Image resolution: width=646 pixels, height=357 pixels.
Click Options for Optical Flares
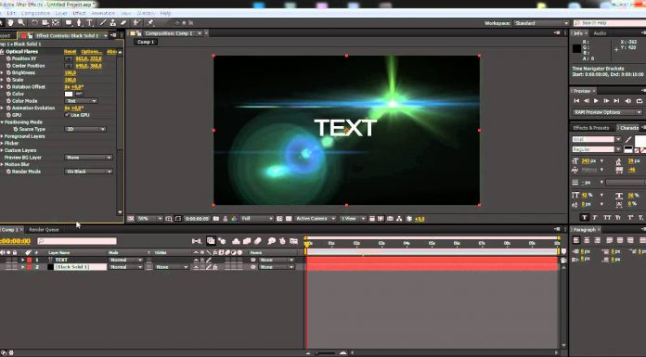click(92, 52)
